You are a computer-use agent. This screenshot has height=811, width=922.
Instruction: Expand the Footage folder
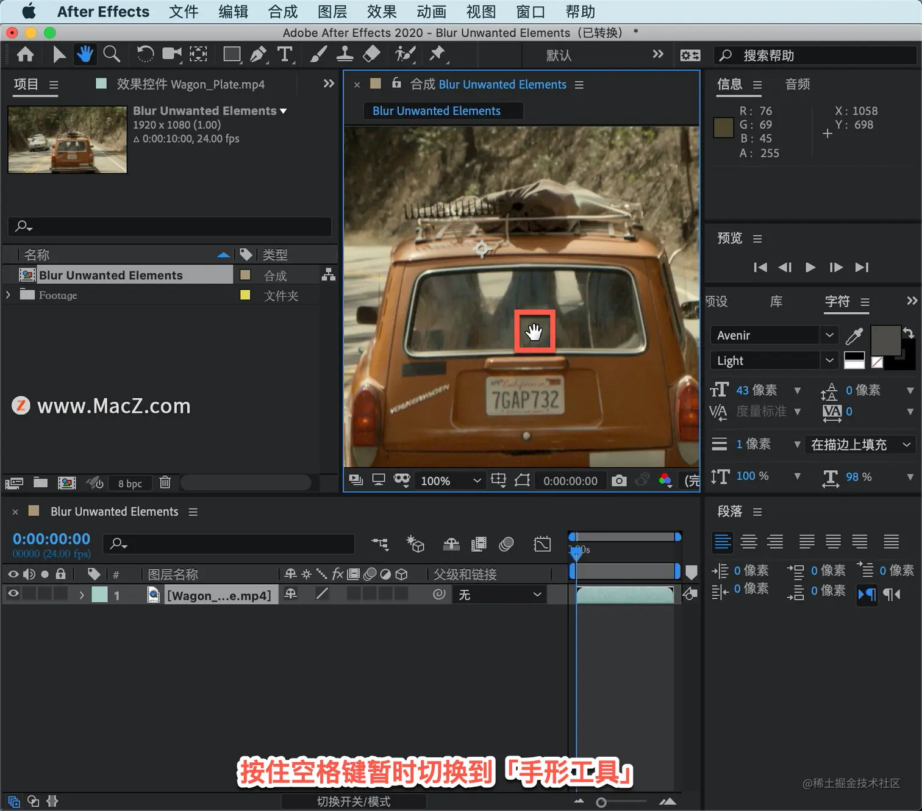pos(8,295)
